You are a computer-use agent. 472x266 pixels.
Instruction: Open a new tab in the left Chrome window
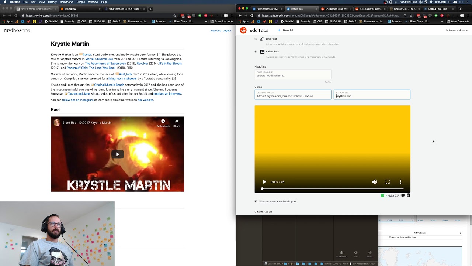coord(150,9)
